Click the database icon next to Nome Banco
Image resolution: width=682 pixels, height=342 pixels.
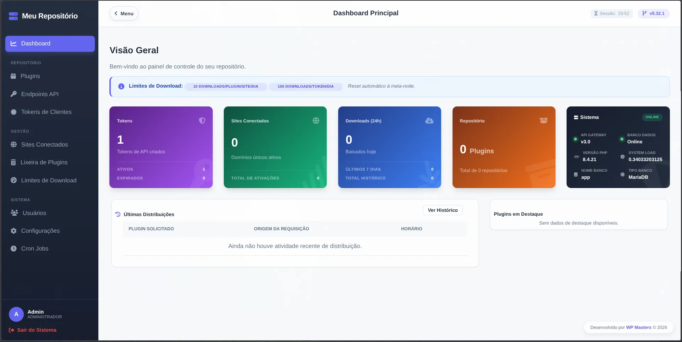[576, 174]
